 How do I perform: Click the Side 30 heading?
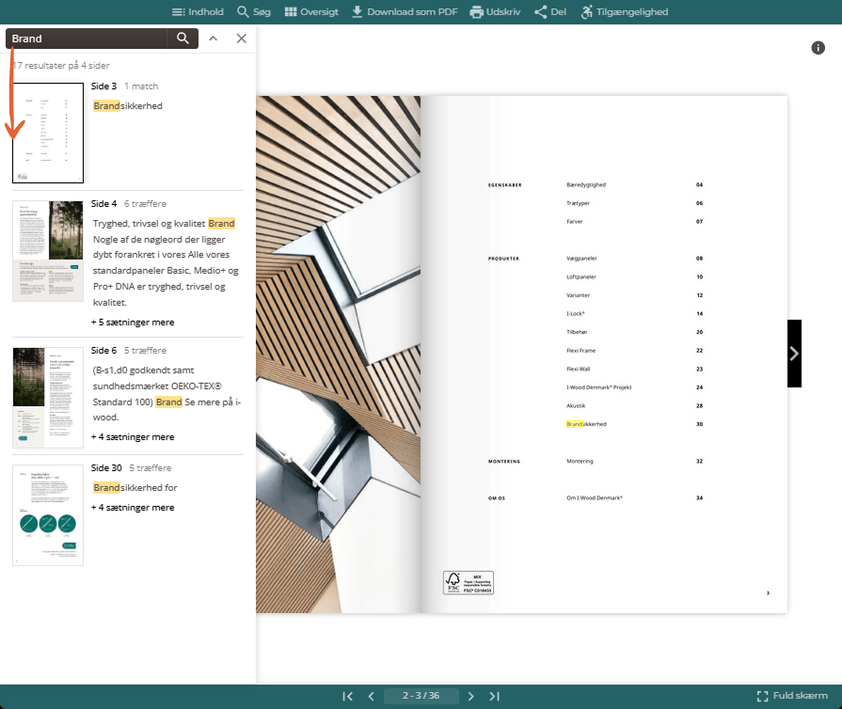point(106,467)
